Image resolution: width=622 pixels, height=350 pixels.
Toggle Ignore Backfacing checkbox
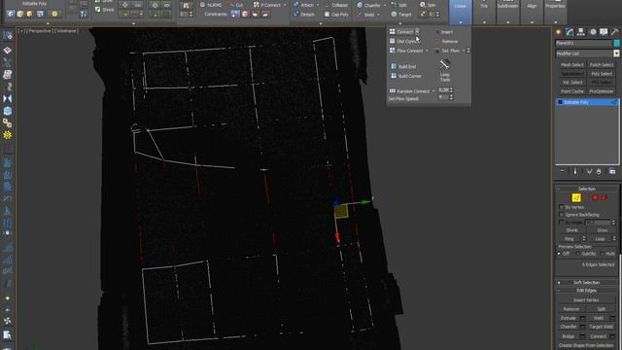click(x=561, y=215)
